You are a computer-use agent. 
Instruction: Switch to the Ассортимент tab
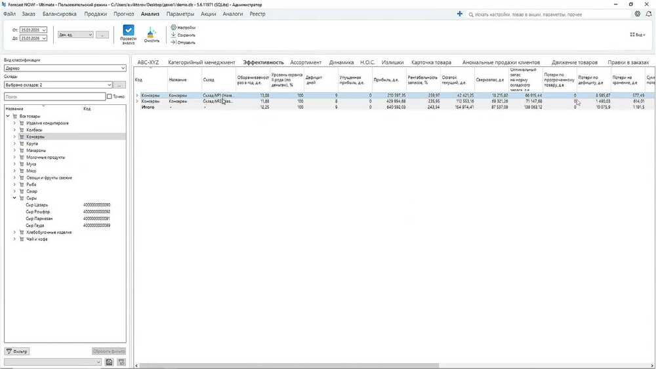306,62
